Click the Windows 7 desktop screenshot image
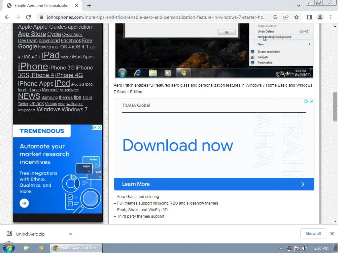 [x=214, y=50]
